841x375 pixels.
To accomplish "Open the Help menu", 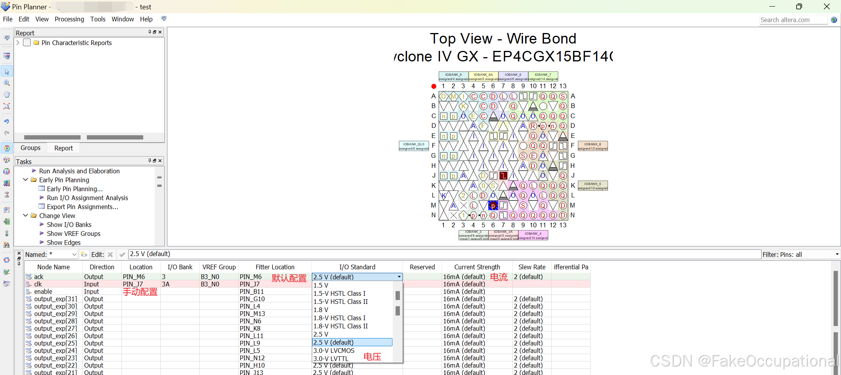I will (x=146, y=19).
